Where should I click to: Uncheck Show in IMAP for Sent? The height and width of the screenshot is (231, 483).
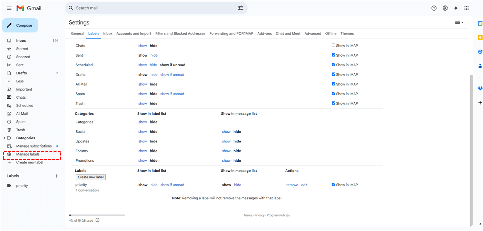(x=334, y=55)
